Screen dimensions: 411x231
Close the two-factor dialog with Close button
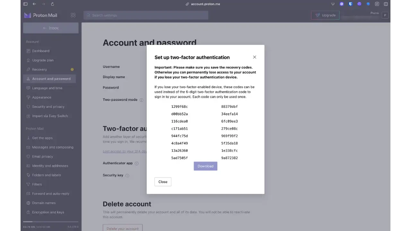(163, 182)
